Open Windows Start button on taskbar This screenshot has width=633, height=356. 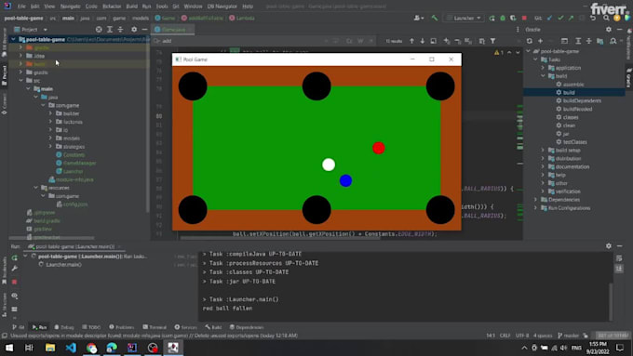coord(9,348)
